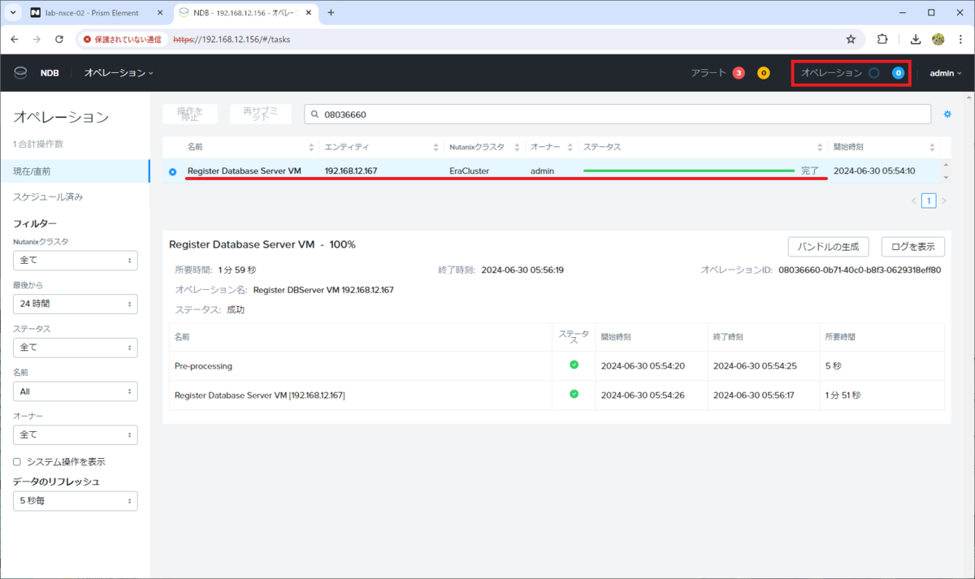Open 名前 filter dropdown showing All
975x579 pixels.
(x=75, y=391)
